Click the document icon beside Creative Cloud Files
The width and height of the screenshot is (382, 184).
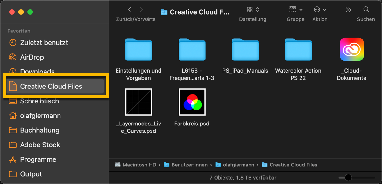pyautogui.click(x=12, y=86)
